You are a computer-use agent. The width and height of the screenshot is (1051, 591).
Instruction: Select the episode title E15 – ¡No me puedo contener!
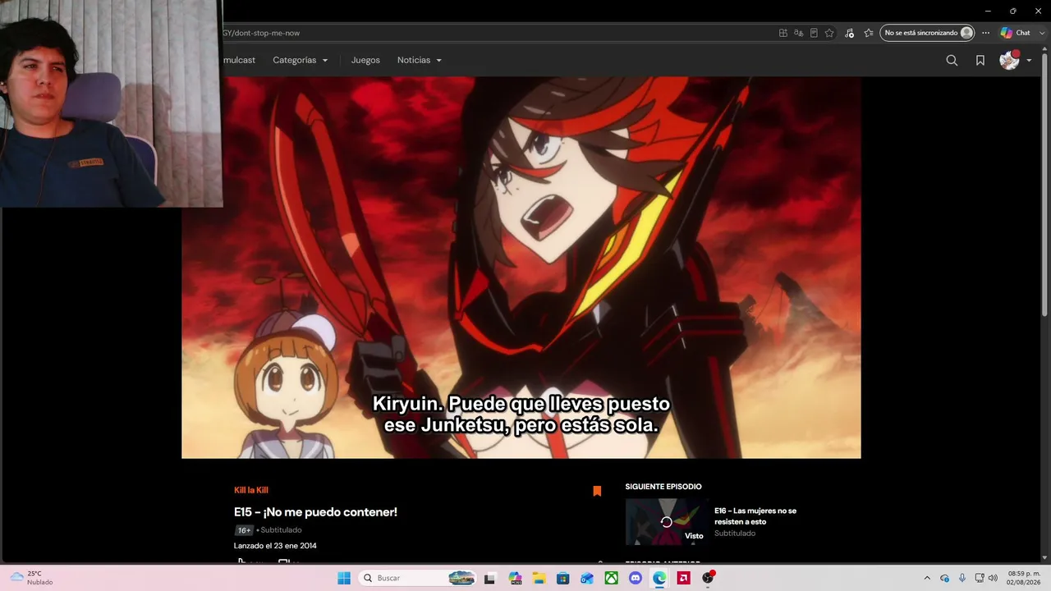(x=315, y=512)
